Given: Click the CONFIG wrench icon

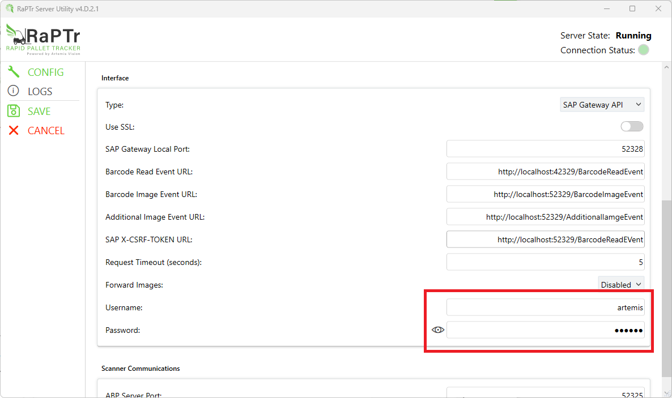Looking at the screenshot, I should coord(14,72).
